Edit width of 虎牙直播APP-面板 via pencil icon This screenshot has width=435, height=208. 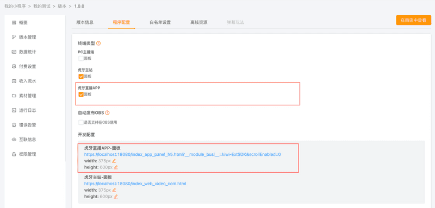point(114,161)
